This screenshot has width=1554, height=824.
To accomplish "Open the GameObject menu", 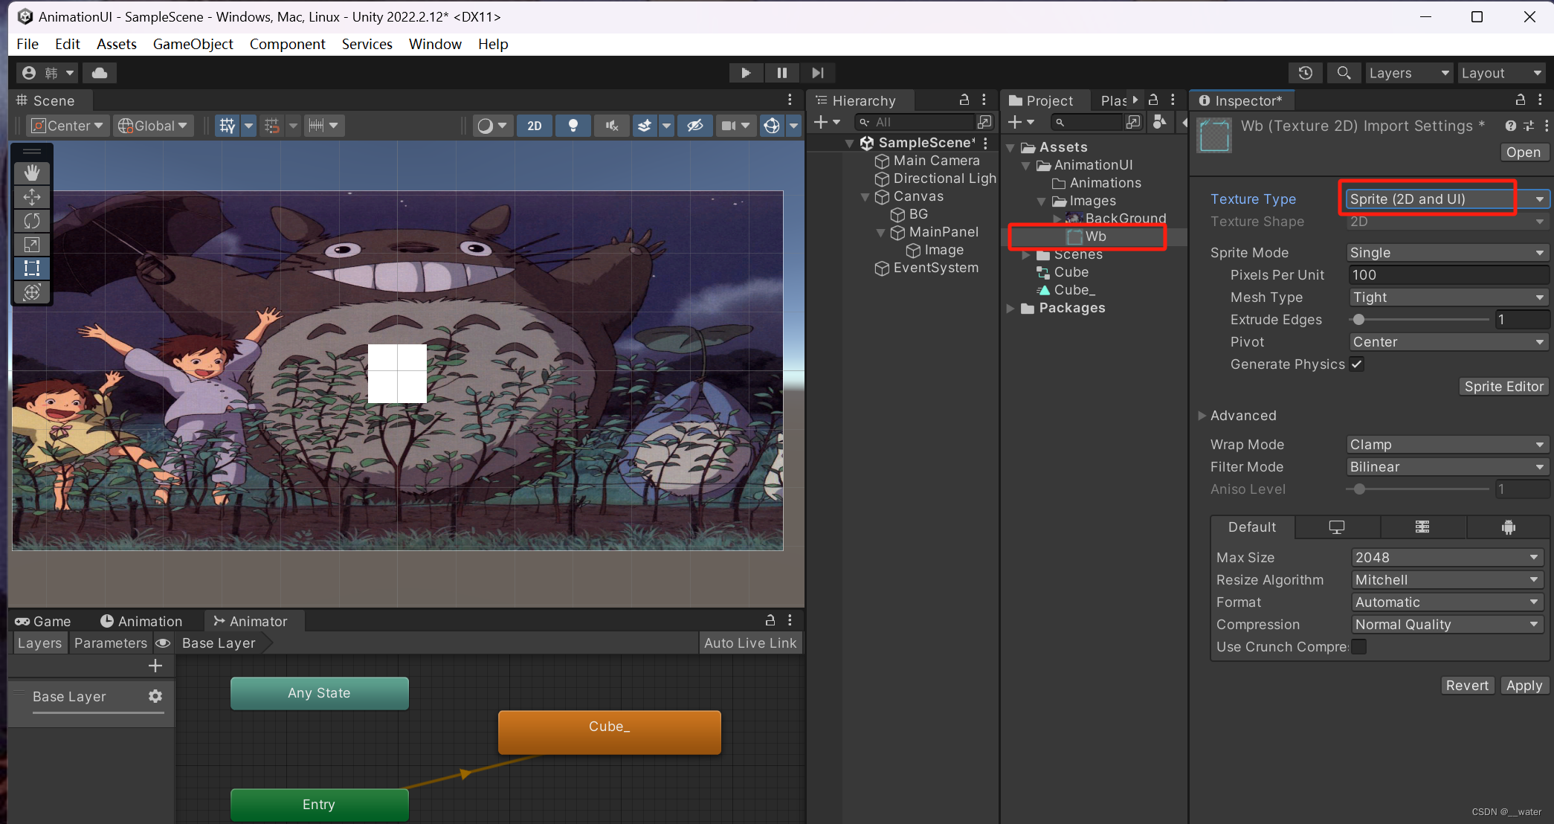I will (x=193, y=44).
